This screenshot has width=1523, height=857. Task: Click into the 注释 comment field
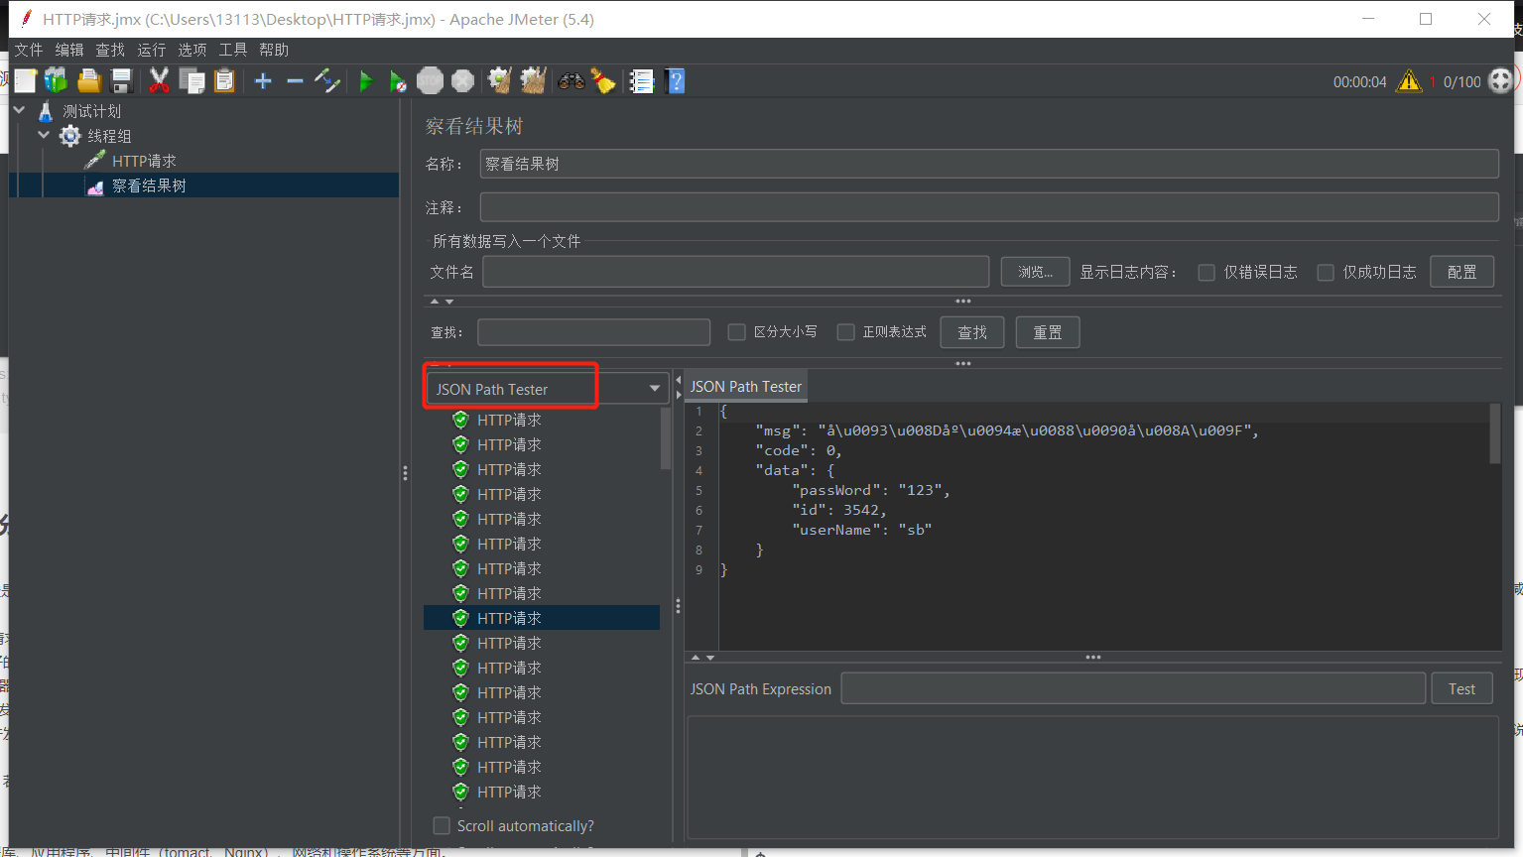coord(989,207)
